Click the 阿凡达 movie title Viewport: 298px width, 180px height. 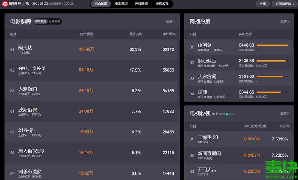(x=25, y=48)
